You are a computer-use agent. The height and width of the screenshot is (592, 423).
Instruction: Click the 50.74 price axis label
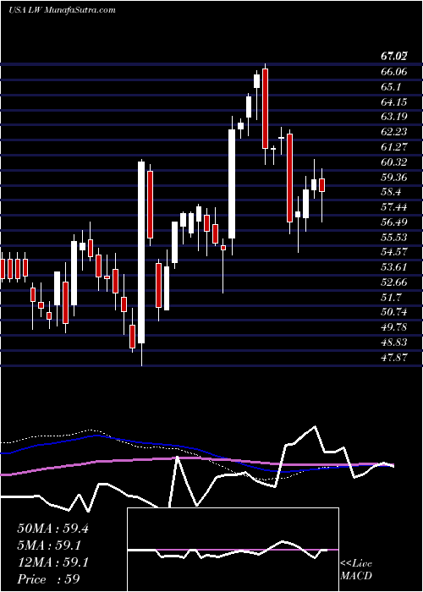click(394, 312)
